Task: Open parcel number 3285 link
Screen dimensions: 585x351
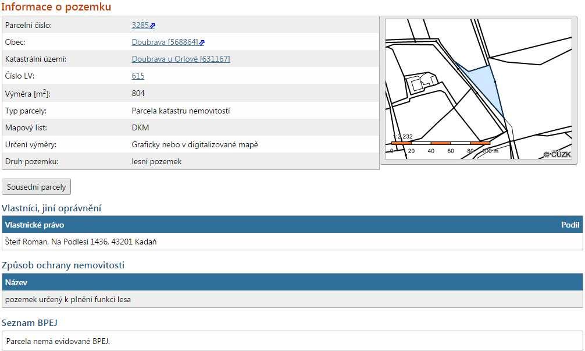Action: click(x=140, y=26)
